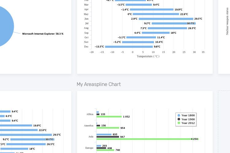Click the '2.9°C' data label
The image size is (230, 153).
(134, 19)
